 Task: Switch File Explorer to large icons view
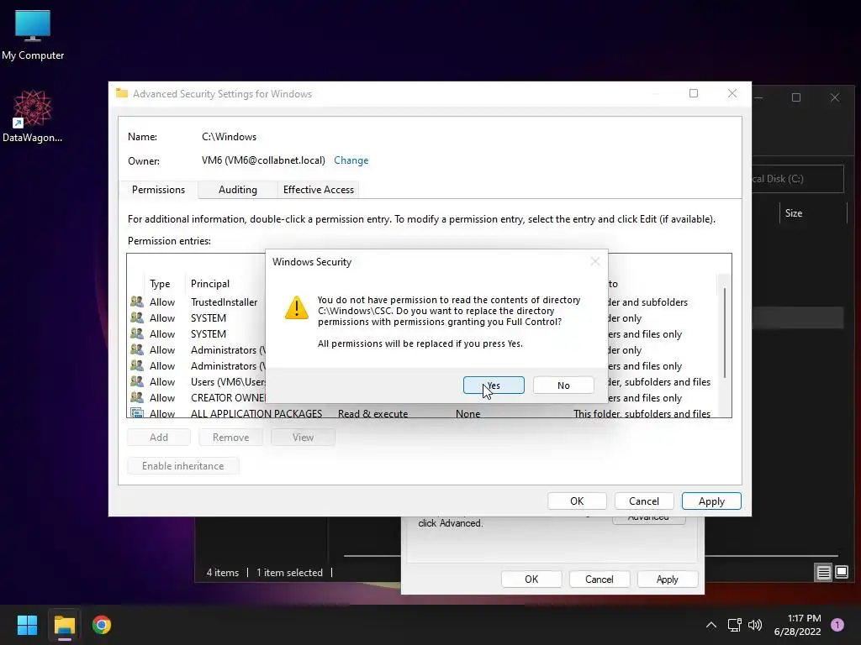[x=842, y=573]
